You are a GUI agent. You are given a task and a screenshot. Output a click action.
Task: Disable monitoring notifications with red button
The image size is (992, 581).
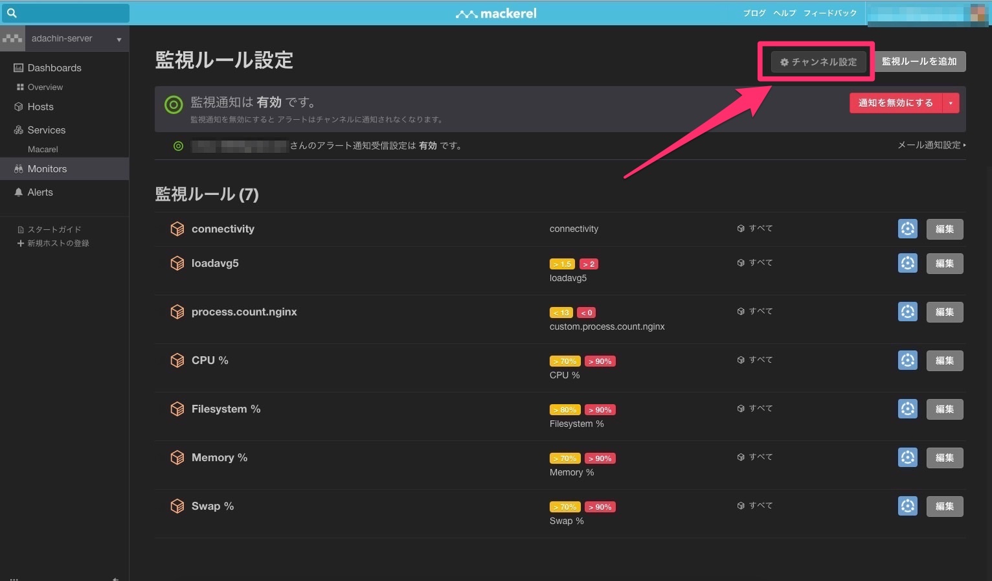pyautogui.click(x=895, y=103)
